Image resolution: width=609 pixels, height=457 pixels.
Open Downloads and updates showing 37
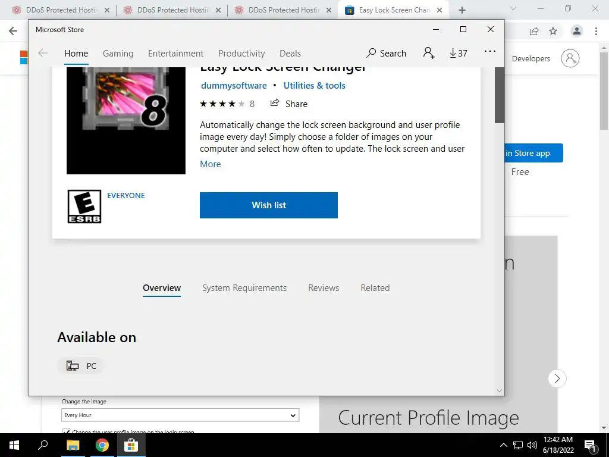[459, 53]
